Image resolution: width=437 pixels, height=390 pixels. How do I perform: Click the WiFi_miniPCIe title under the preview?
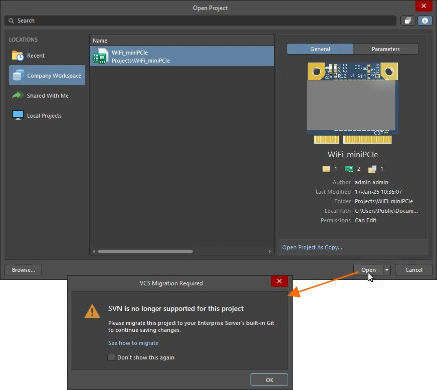tap(352, 155)
